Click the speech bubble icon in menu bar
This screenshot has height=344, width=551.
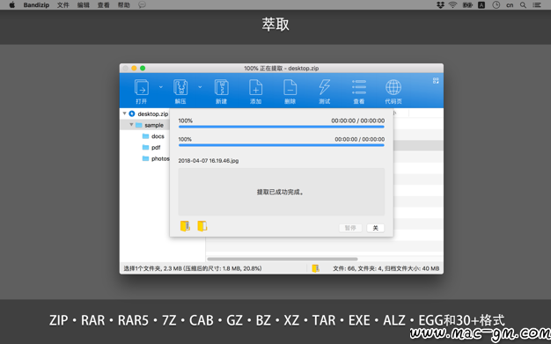(142, 5)
